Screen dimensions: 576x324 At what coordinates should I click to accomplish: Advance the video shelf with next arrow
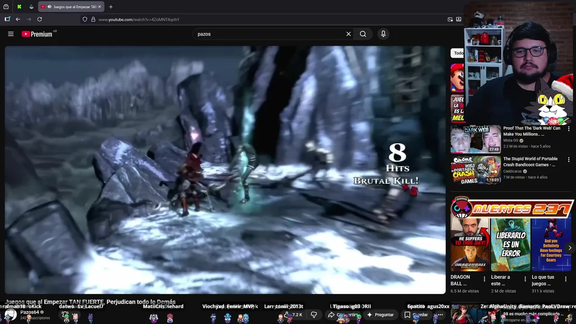click(x=570, y=248)
